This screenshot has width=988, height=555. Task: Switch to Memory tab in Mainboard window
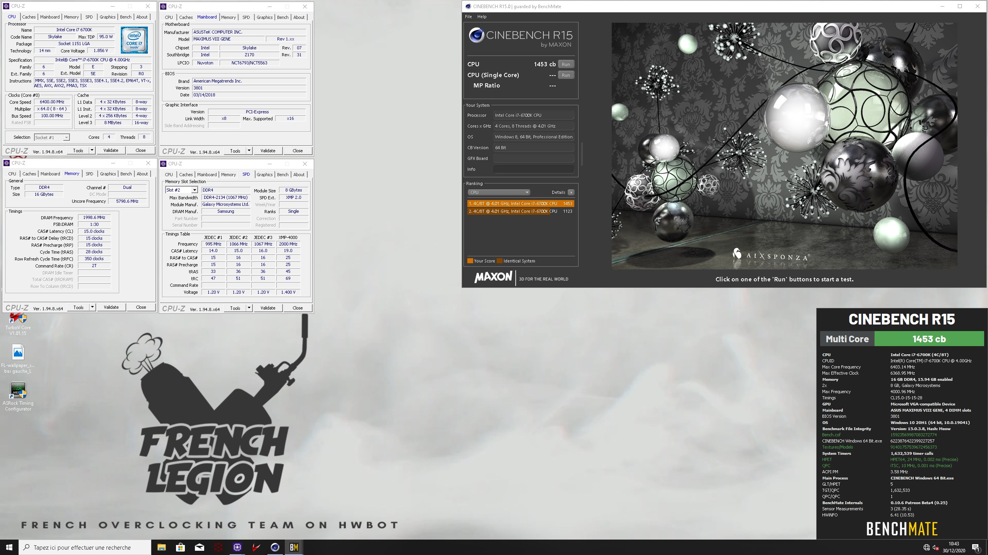coord(228,17)
